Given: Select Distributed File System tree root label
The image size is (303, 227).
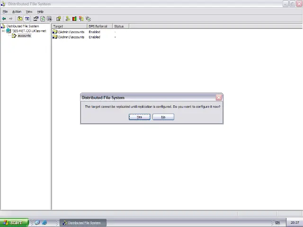Looking at the screenshot, I should [x=23, y=26].
